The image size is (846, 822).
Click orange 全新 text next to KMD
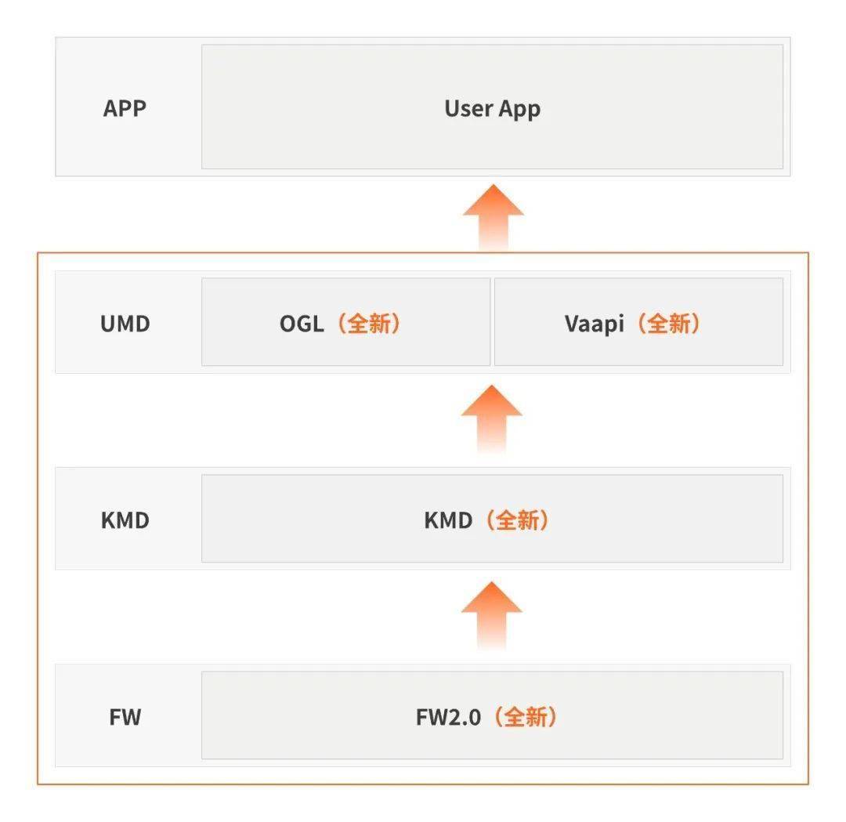(518, 520)
